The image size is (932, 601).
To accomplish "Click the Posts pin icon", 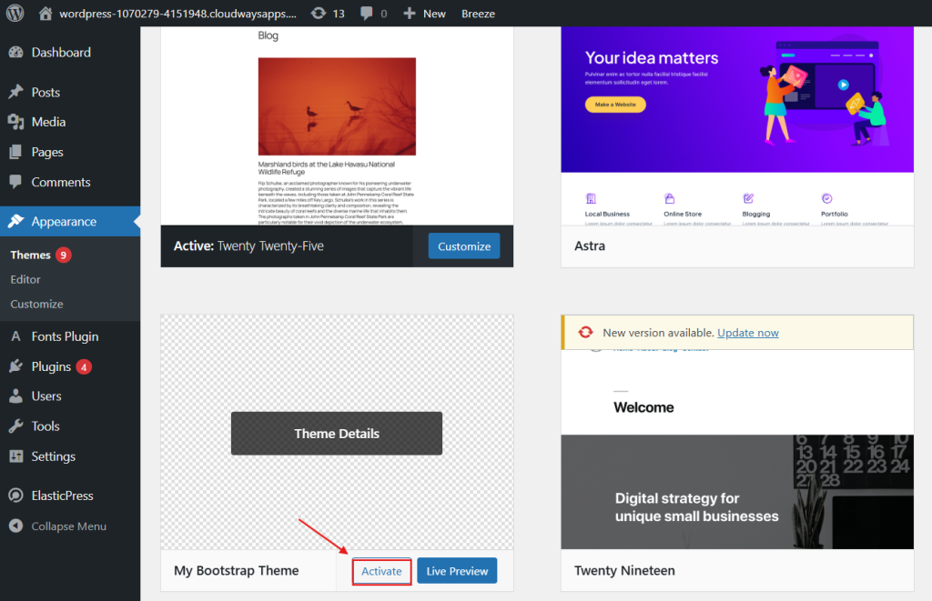I will [x=15, y=92].
